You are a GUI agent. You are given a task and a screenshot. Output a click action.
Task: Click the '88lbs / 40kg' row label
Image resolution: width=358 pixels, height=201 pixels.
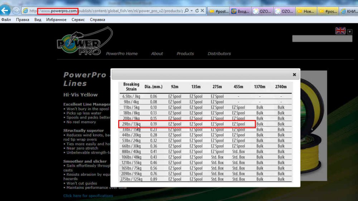[x=131, y=152]
